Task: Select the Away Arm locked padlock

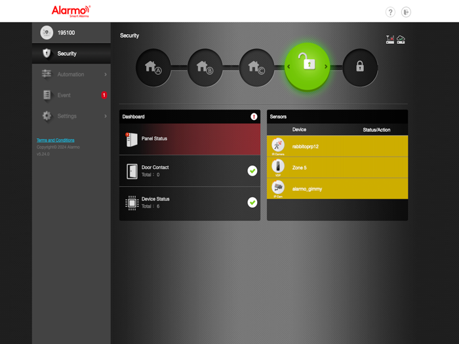Action: [x=360, y=67]
